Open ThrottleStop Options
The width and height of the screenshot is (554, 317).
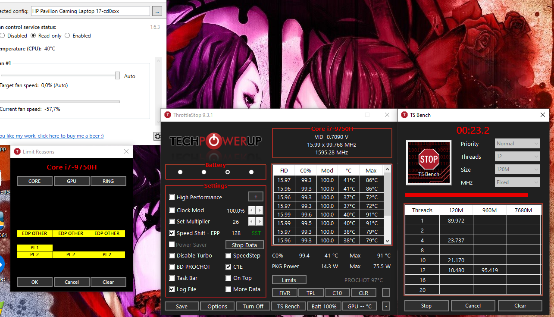(217, 306)
